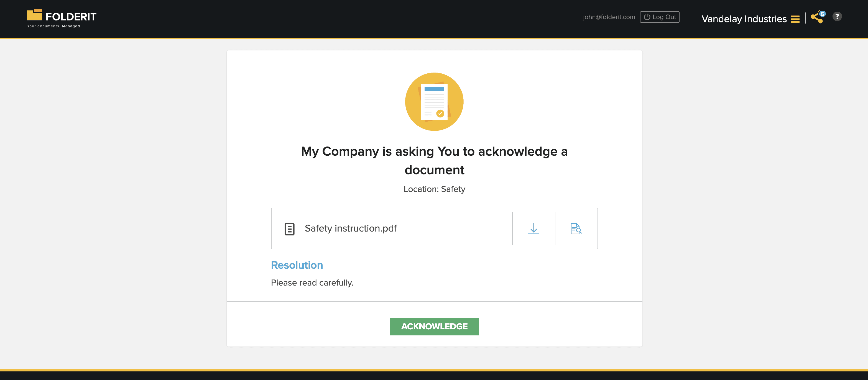This screenshot has height=380, width=868.
Task: Click the john@folderit.com account email
Action: (x=609, y=17)
